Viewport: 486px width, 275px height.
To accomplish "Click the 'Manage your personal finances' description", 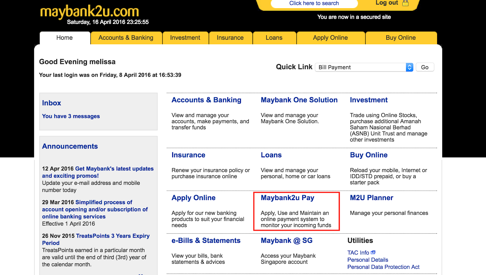I will coord(389,213).
